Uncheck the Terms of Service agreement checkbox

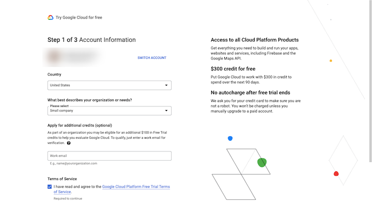(50, 186)
